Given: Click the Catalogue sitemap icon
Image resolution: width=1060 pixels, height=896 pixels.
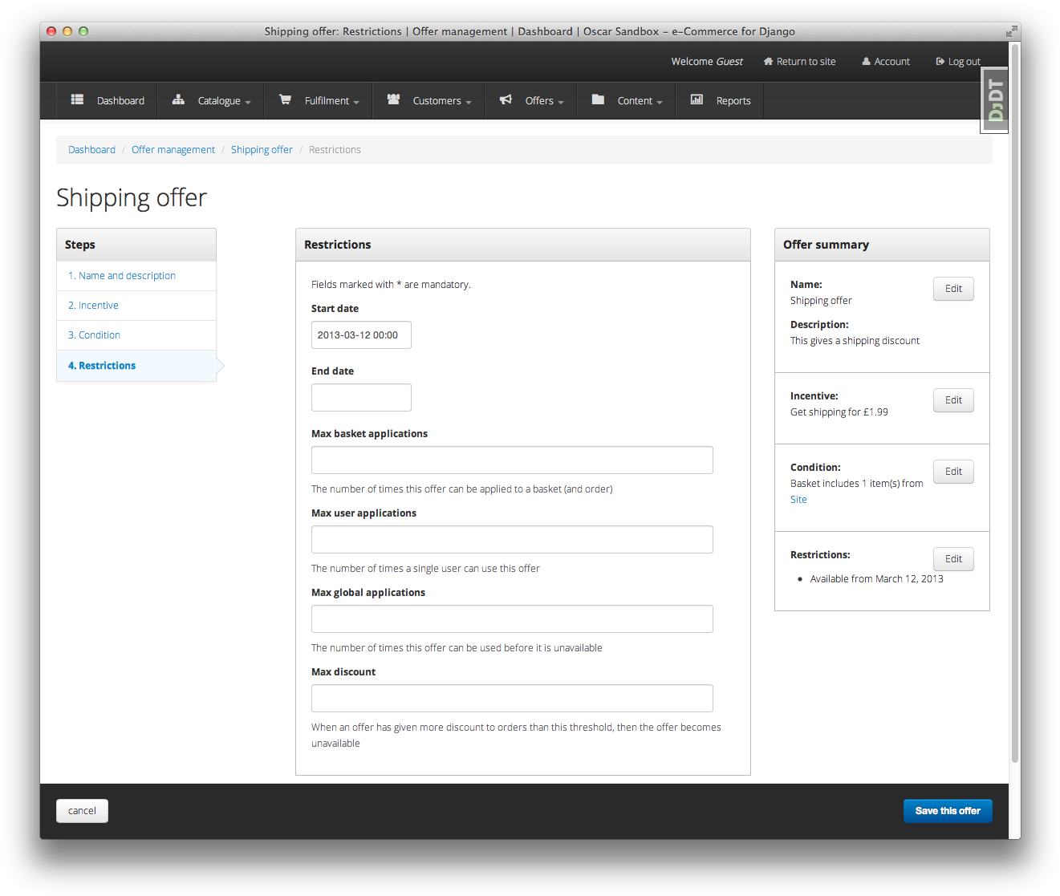Looking at the screenshot, I should [x=178, y=99].
